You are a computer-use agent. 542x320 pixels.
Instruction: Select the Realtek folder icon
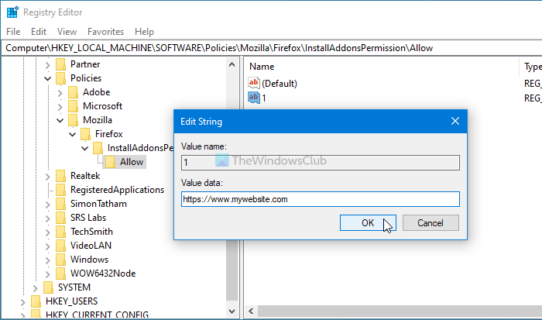(61, 176)
